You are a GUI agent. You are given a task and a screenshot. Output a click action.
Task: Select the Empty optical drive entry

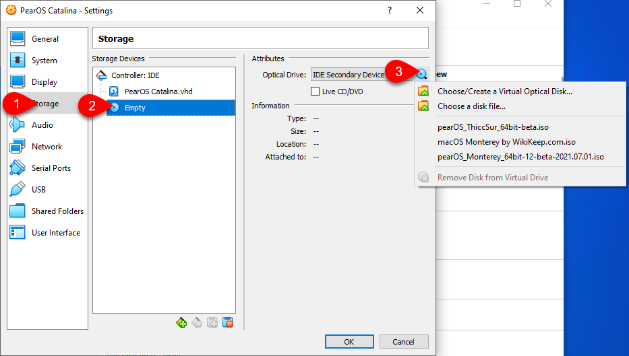coord(171,108)
